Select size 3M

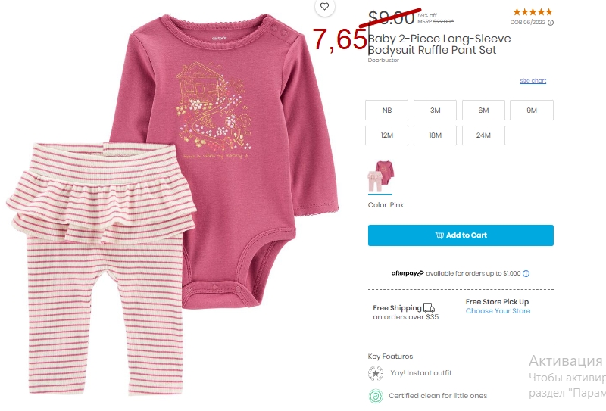point(435,110)
